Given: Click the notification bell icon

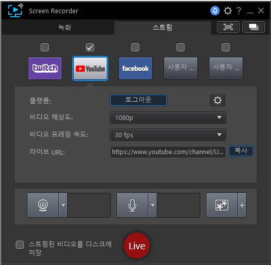Looking at the screenshot, I should pyautogui.click(x=215, y=11).
